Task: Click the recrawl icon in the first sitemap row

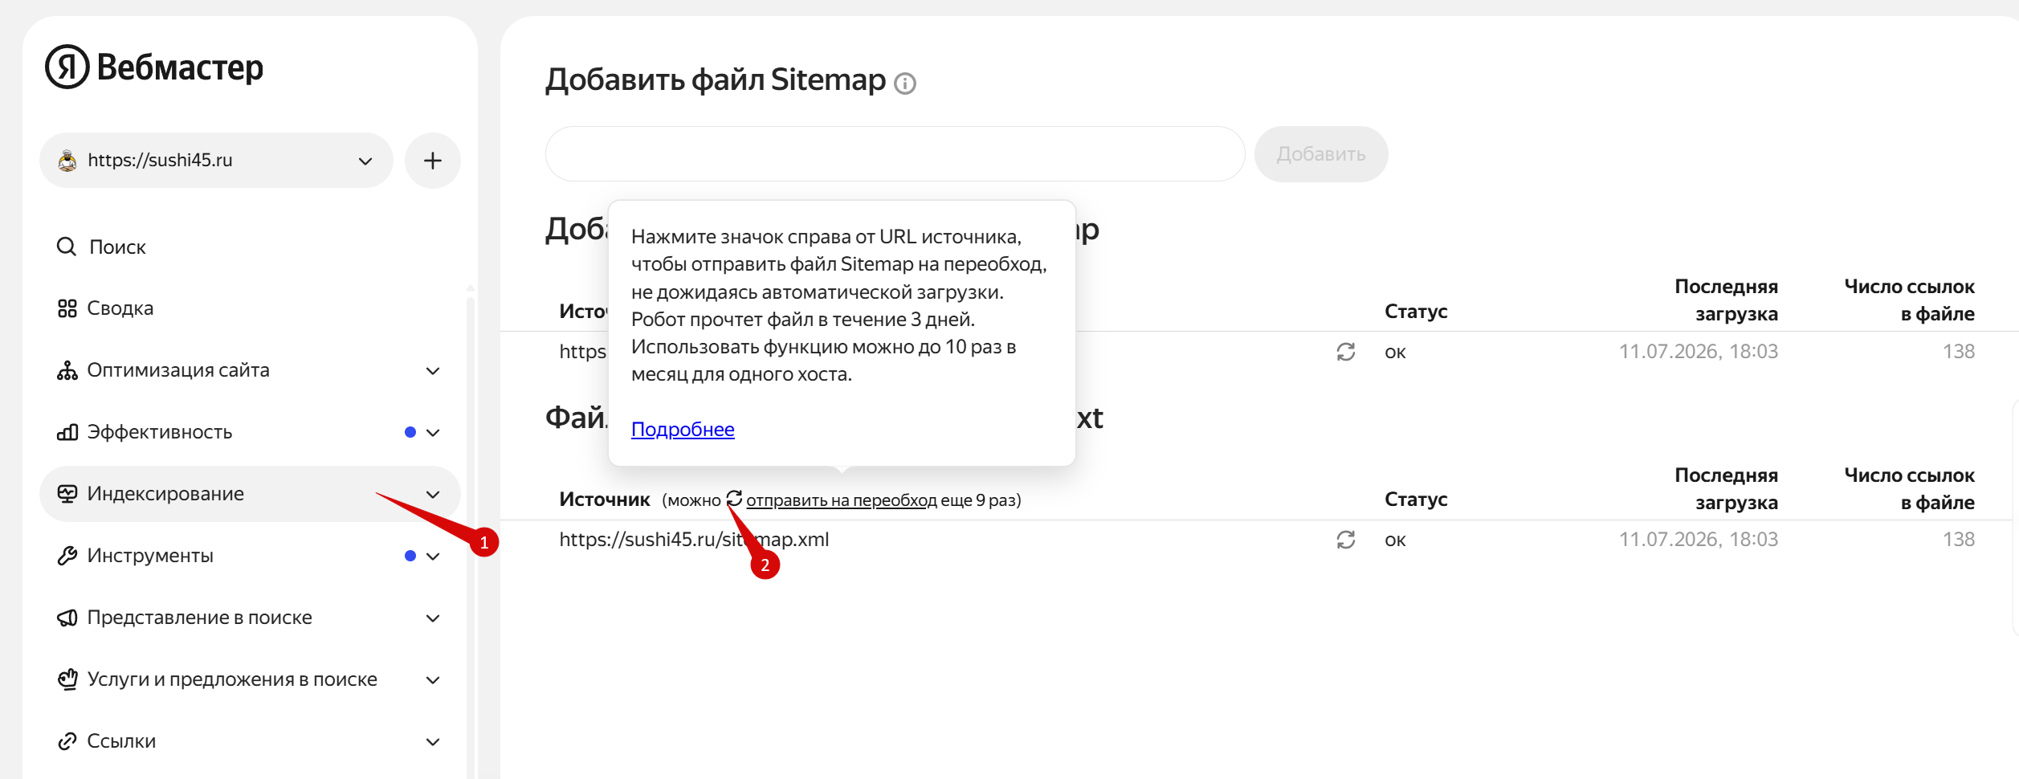Action: [1346, 352]
